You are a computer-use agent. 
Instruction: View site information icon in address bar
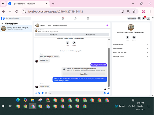[x=25, y=11]
